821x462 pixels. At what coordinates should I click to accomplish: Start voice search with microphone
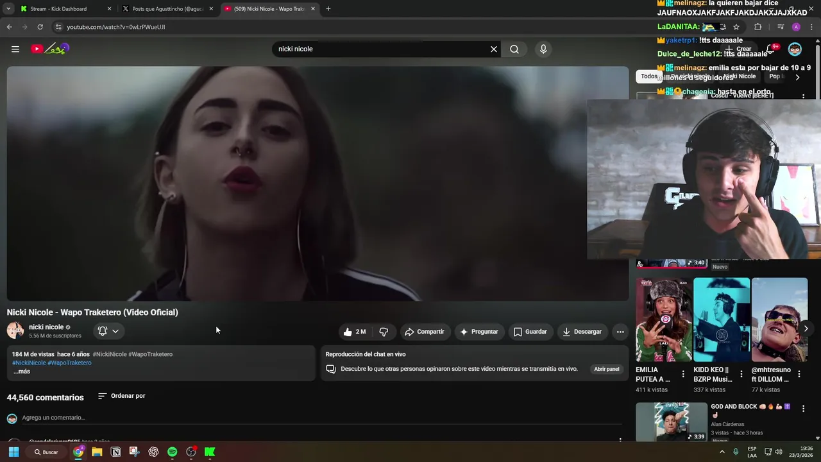[x=543, y=49]
